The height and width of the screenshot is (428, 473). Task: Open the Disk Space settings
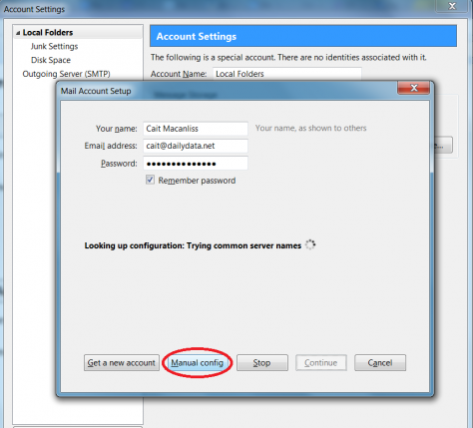coord(51,60)
